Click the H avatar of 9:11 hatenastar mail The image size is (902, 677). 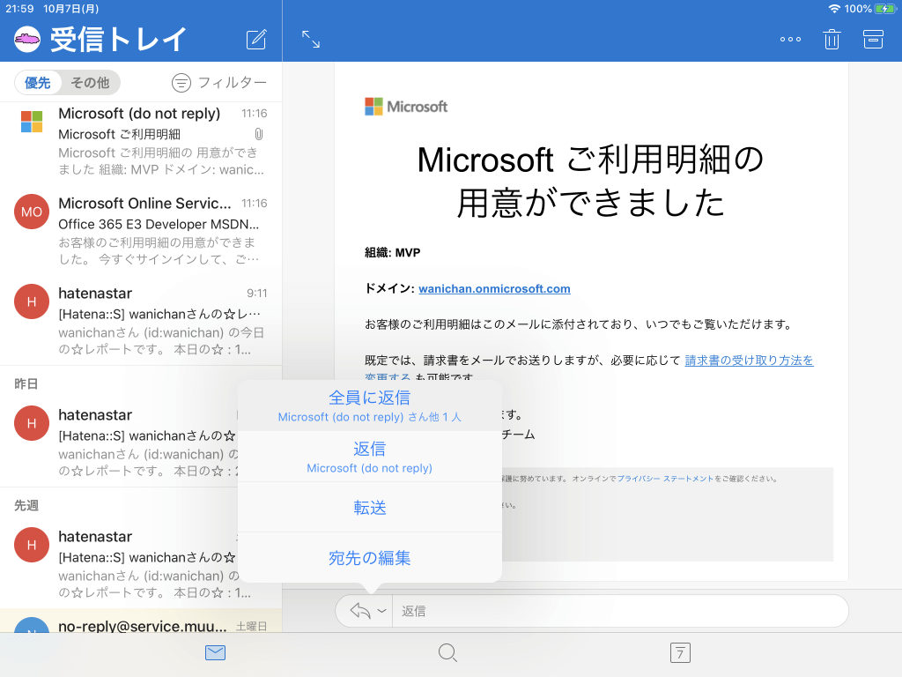32,301
